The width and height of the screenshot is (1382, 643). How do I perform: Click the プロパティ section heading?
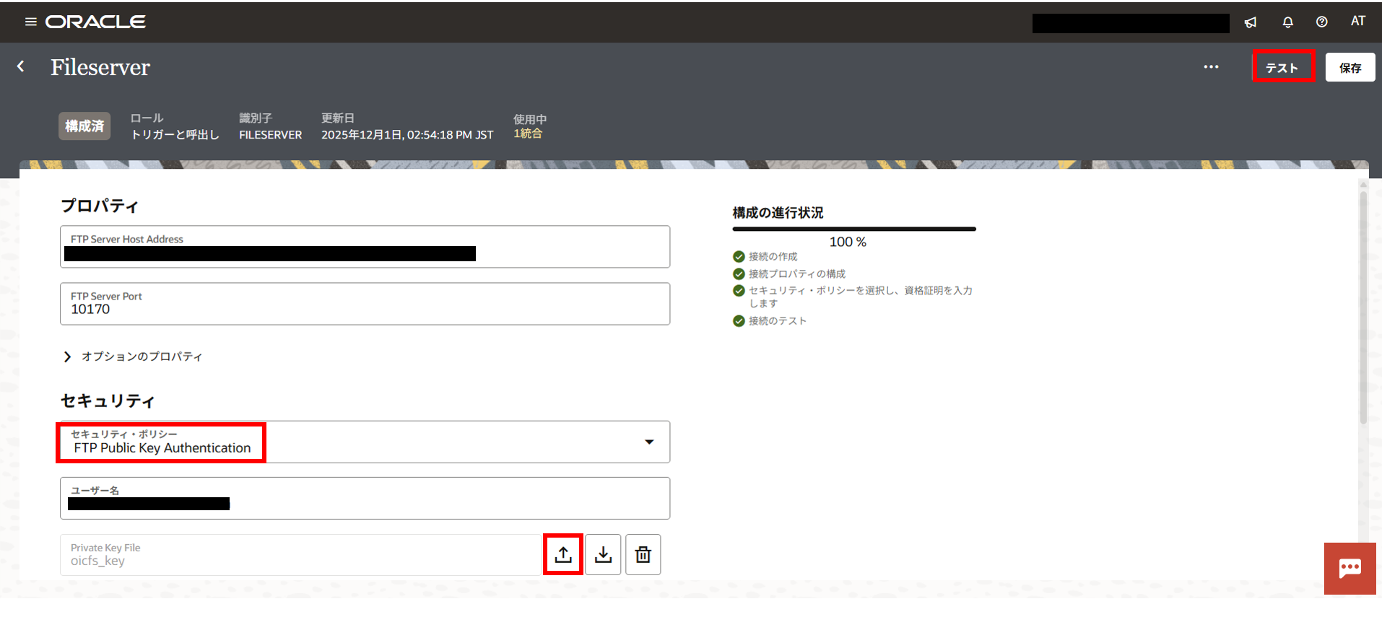click(x=100, y=206)
